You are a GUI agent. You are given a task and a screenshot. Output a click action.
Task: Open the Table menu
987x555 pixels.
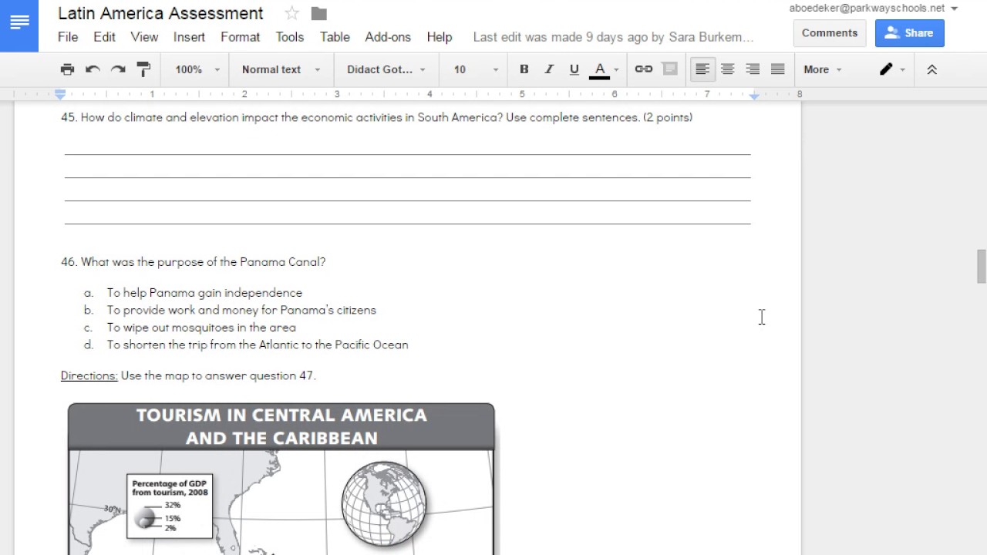click(335, 37)
